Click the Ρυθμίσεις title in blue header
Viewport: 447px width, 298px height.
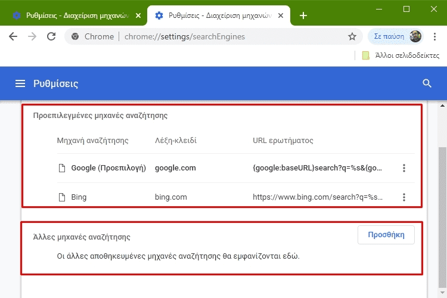pos(55,83)
